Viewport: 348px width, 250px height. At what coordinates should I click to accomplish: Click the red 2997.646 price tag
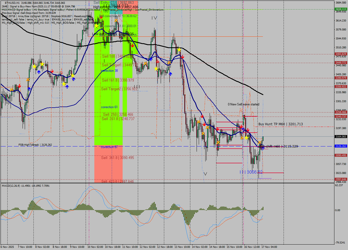pos(341,179)
